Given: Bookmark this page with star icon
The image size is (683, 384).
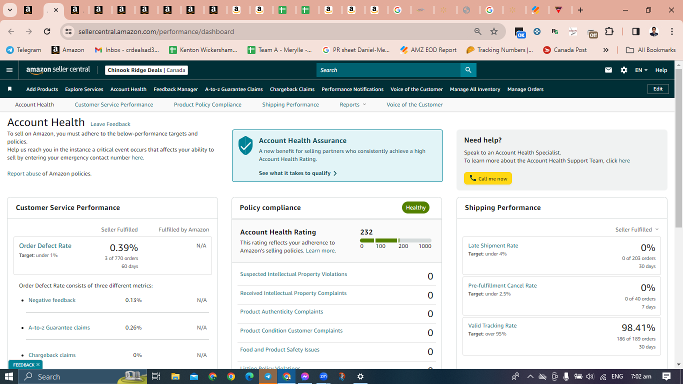Looking at the screenshot, I should pos(494,31).
